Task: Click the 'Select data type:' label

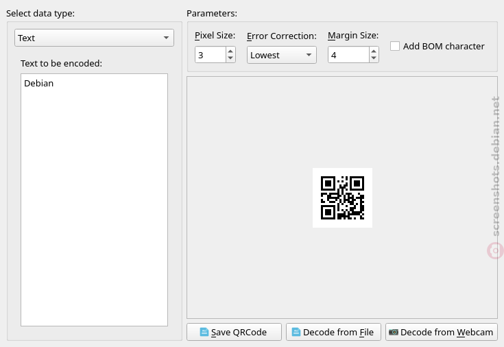Action: click(40, 14)
